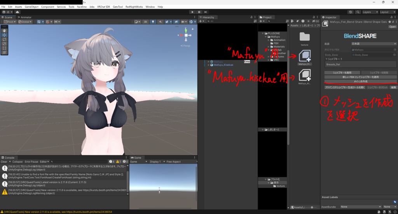The width and height of the screenshot is (398, 214).
Task: Open the FaceEmo menu
Action: point(82,7)
